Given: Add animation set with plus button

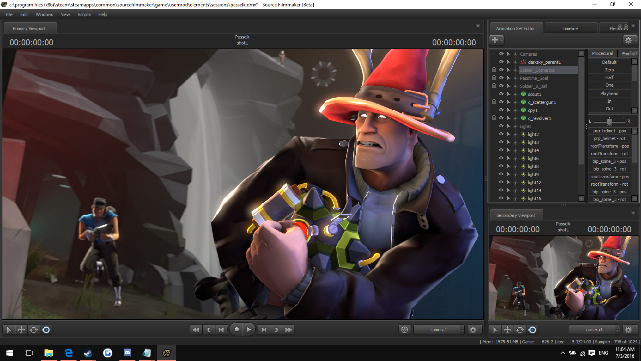Looking at the screenshot, I should [x=496, y=40].
